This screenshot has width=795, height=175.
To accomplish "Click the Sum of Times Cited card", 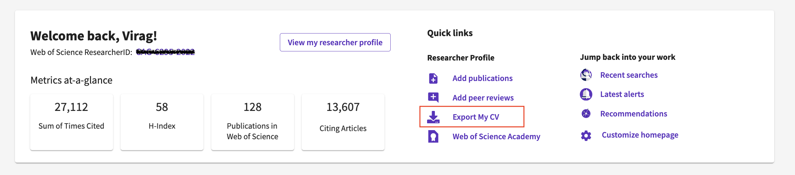I will (x=72, y=122).
